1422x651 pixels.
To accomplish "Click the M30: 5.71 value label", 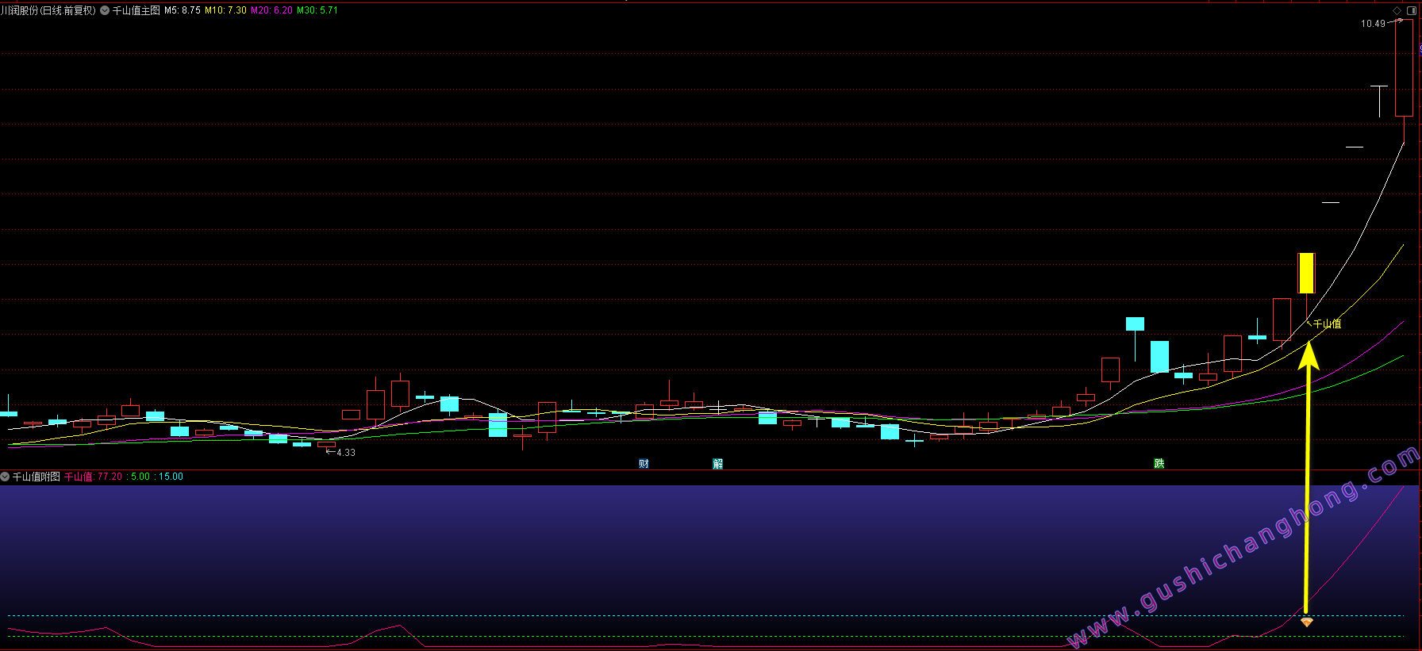I will point(317,10).
